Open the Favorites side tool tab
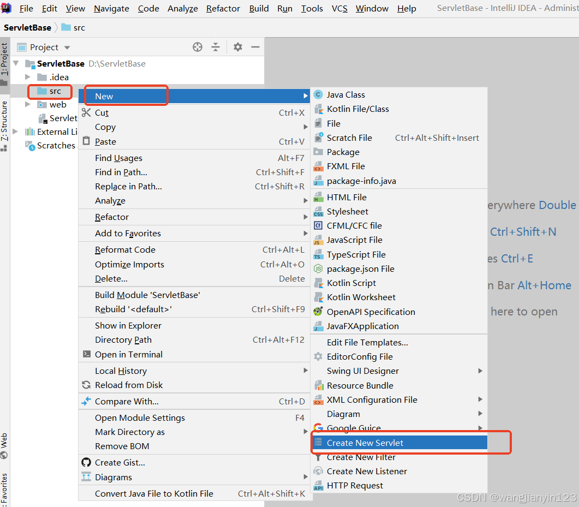This screenshot has width=579, height=507. (4, 490)
